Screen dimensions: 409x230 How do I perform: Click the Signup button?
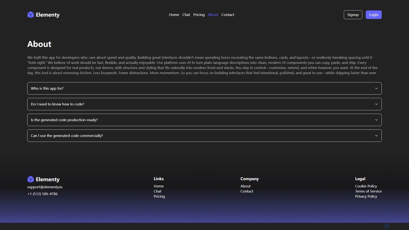click(353, 15)
